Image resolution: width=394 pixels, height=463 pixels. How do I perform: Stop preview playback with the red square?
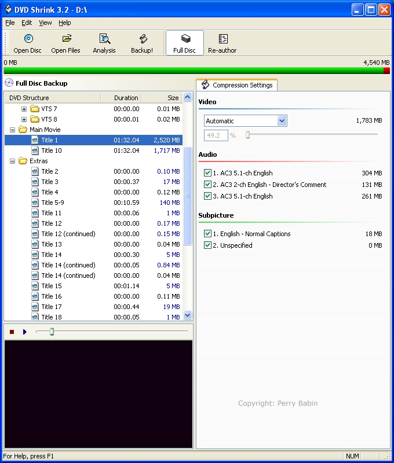(12, 332)
